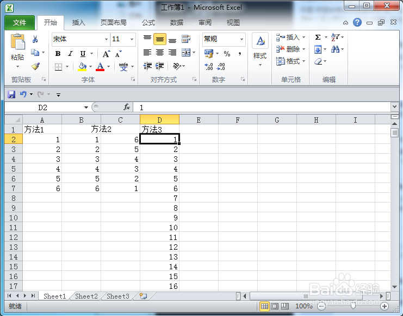Screen dimensions: 403x316
Task: Click the borders icon
Action: [x=59, y=67]
